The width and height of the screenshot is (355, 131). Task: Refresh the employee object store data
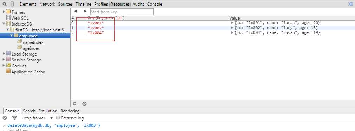pos(75,104)
